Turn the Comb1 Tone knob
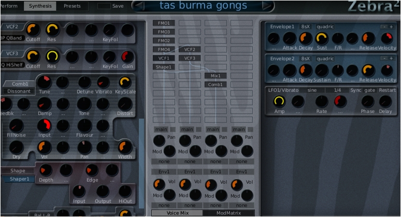The image size is (401, 217). (x=84, y=104)
